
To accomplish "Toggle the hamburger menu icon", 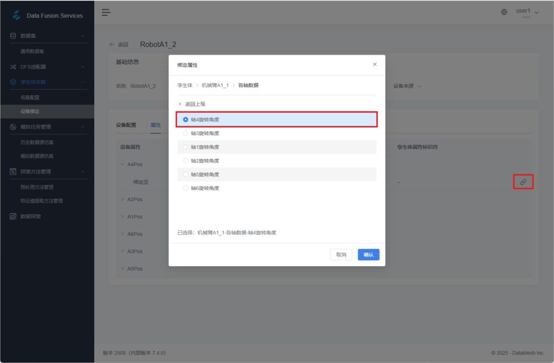I will coord(106,13).
